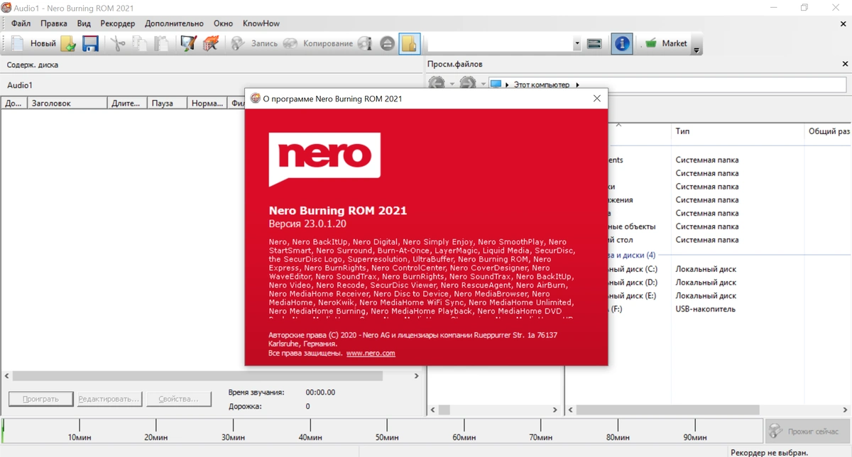This screenshot has width=852, height=457.
Task: Click USB-накопитель type cell
Action: [706, 309]
